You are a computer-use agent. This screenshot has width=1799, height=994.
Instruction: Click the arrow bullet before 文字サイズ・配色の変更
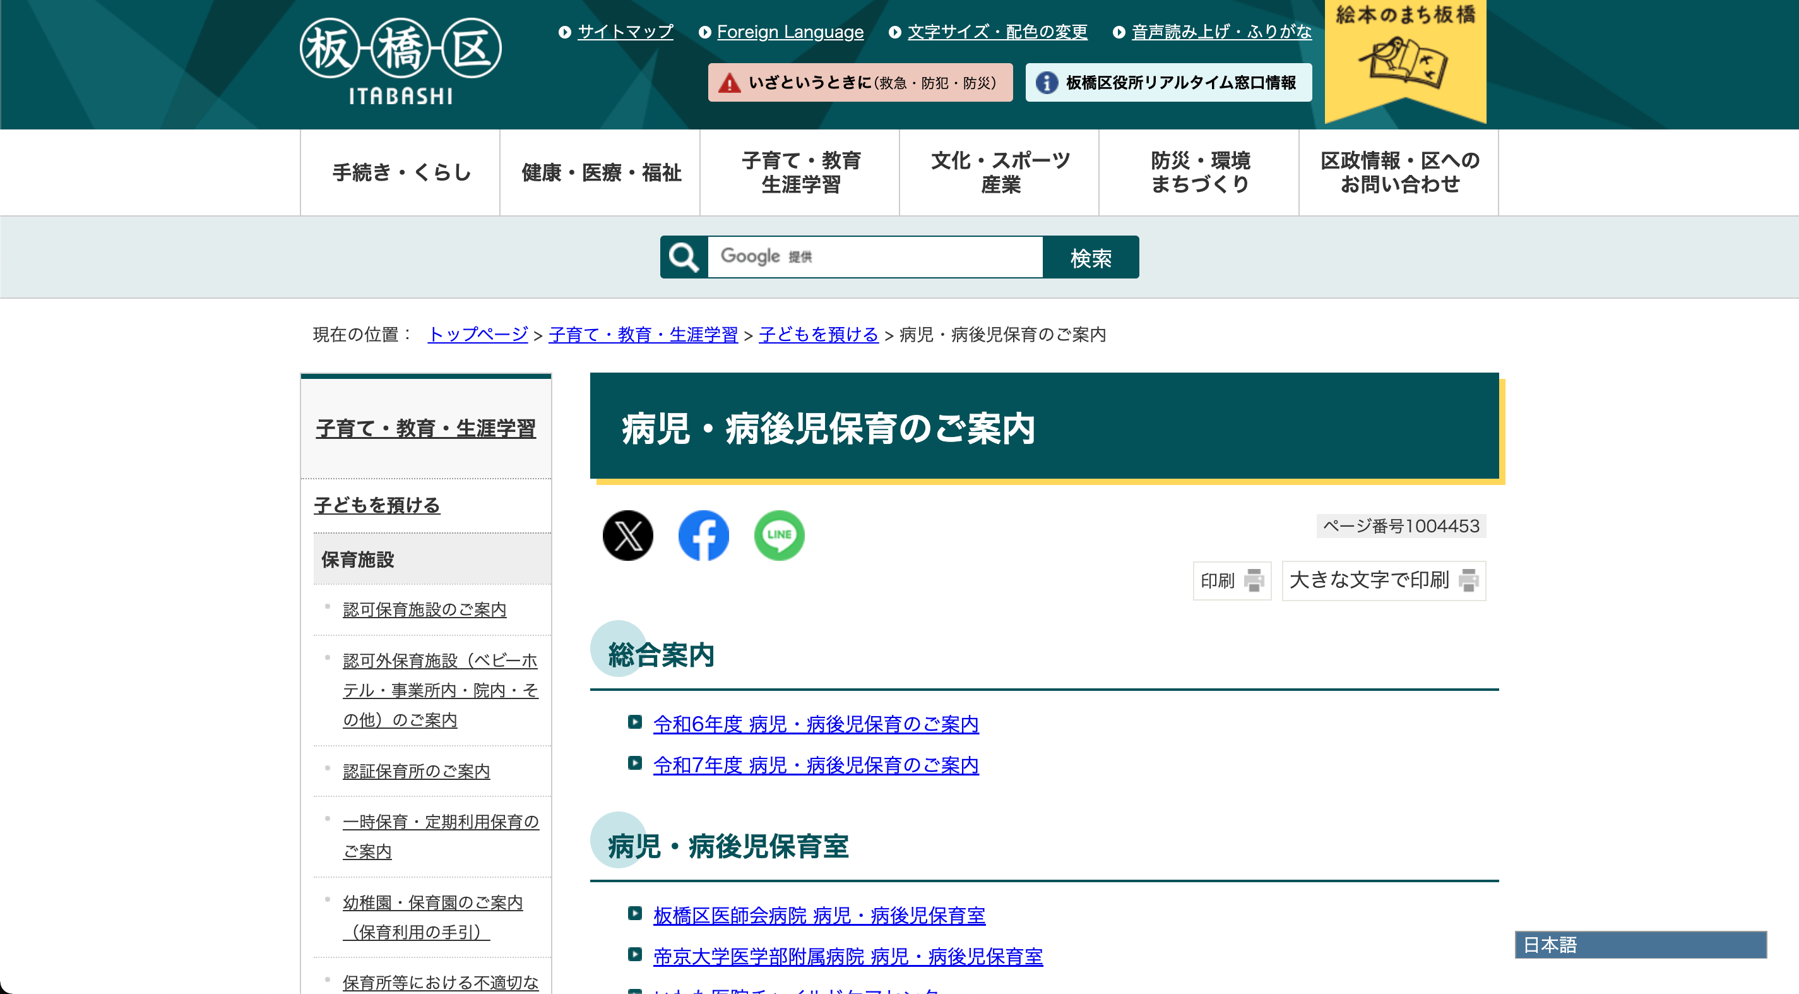pos(894,32)
